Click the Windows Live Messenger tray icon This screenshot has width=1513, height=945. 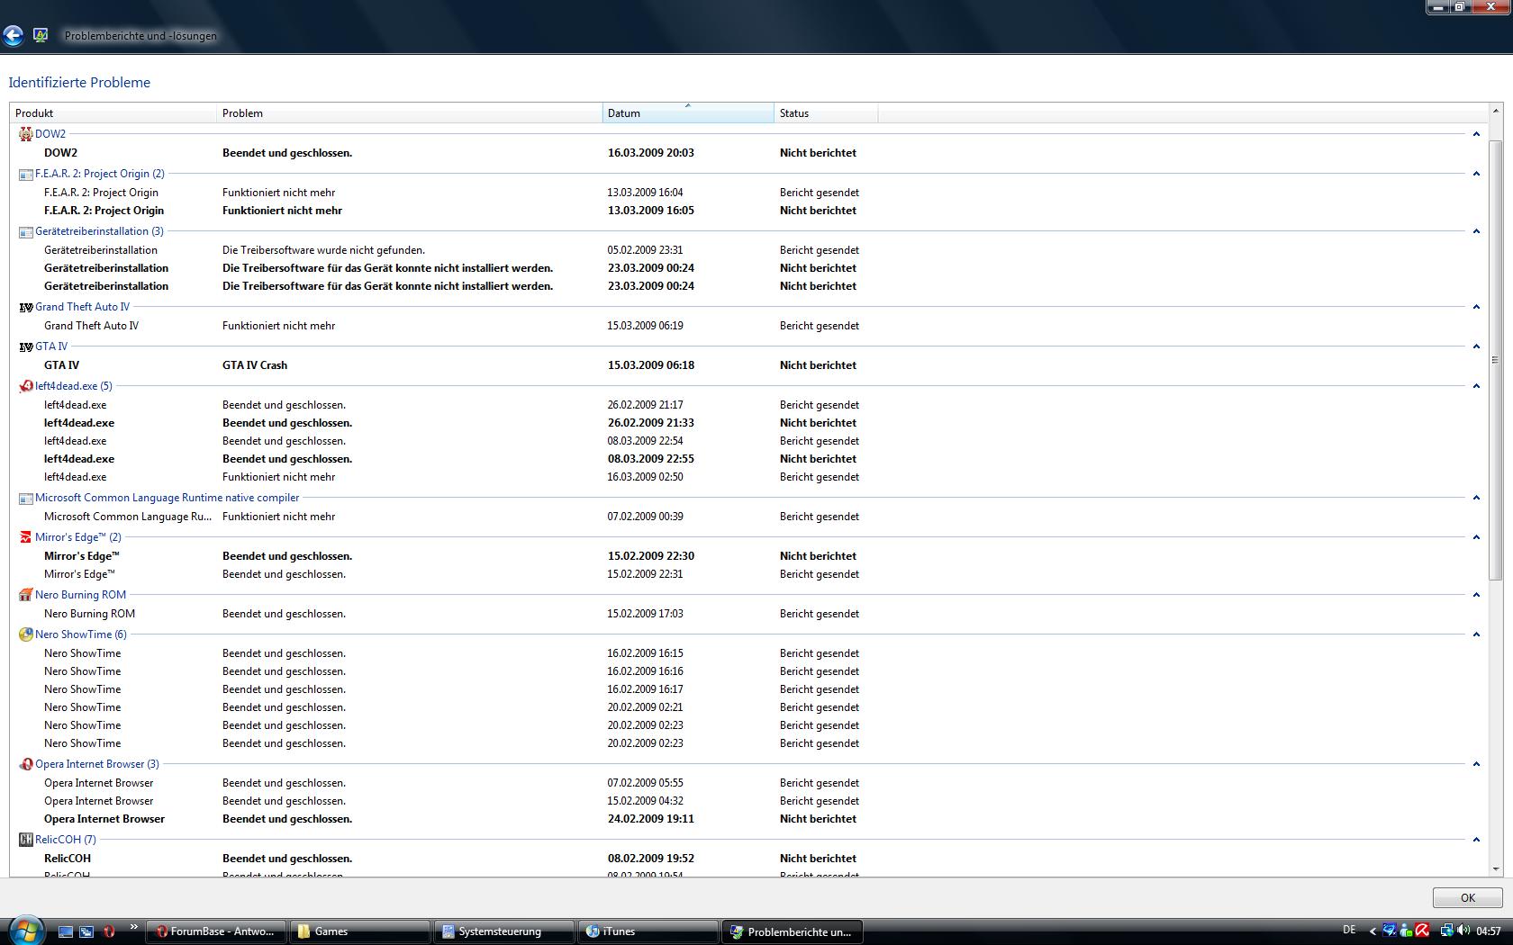[x=1406, y=931]
